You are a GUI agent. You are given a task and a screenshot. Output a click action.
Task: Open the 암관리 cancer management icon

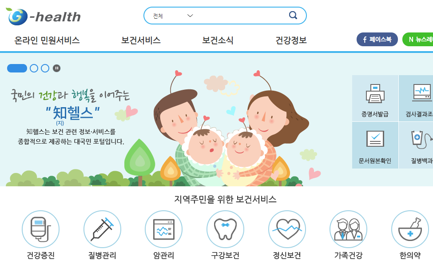(x=164, y=229)
